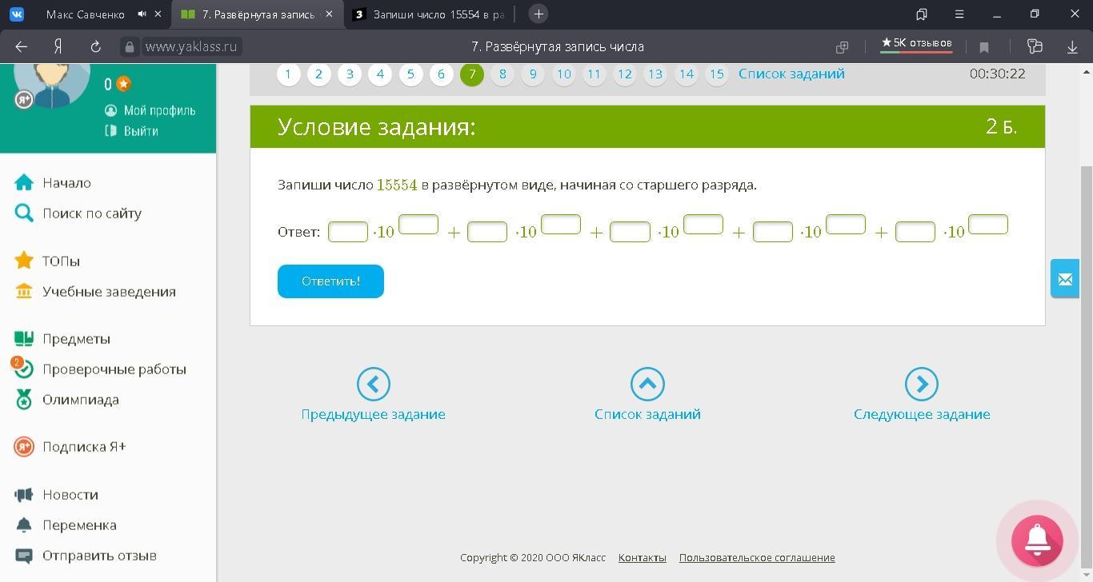The image size is (1093, 582).
Task: Expand task list with up-chevron circle
Action: click(647, 385)
